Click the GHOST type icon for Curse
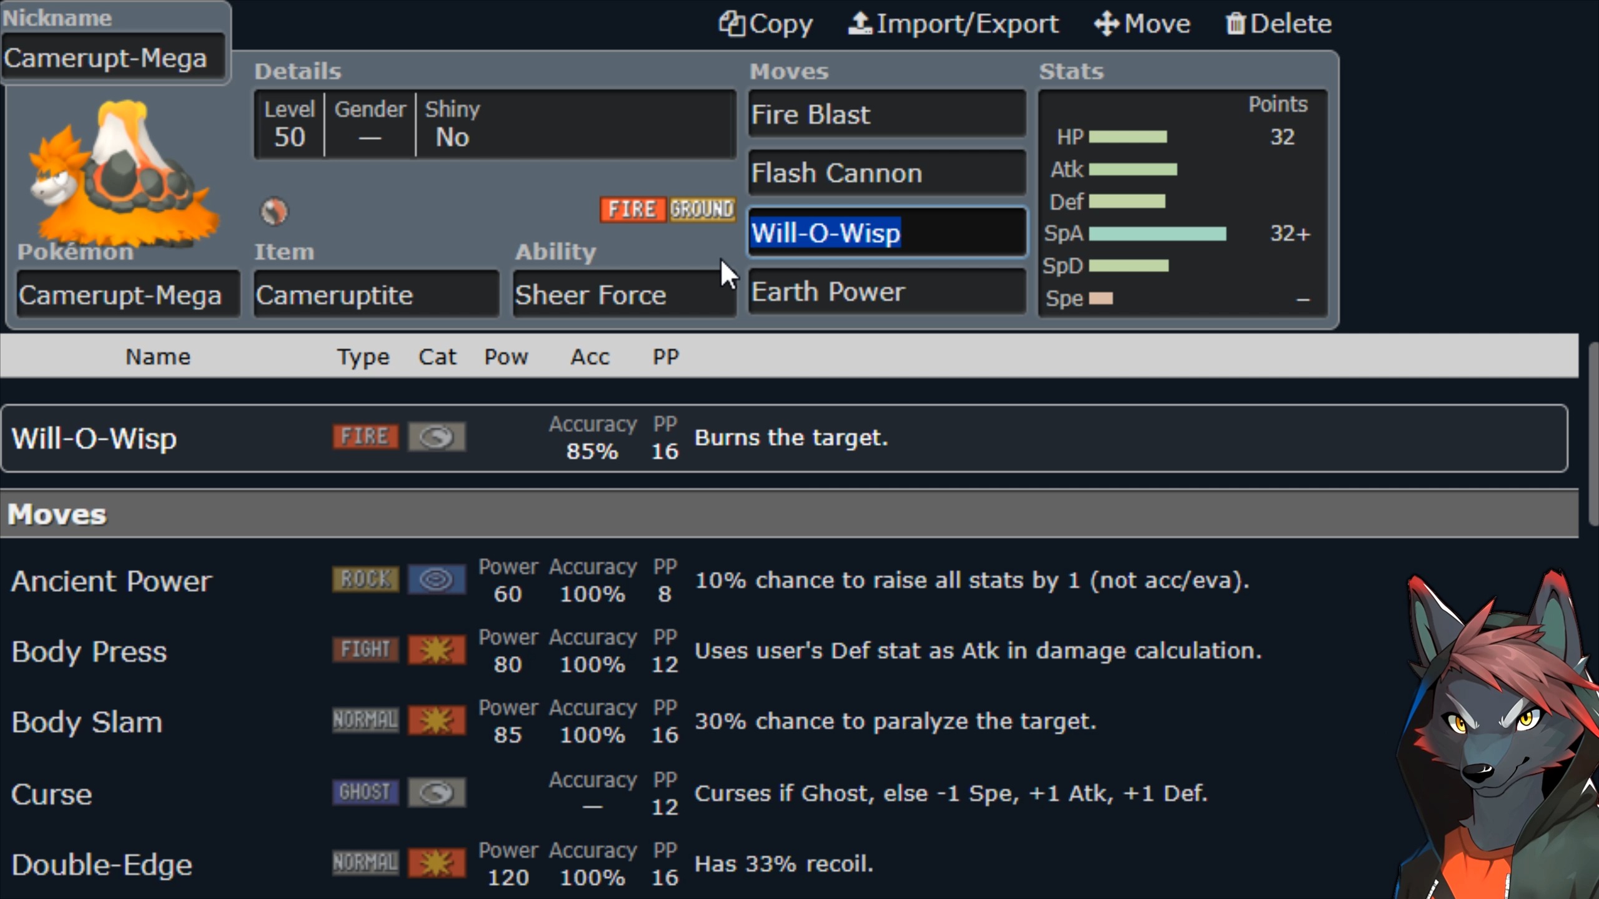The width and height of the screenshot is (1599, 899). click(365, 792)
